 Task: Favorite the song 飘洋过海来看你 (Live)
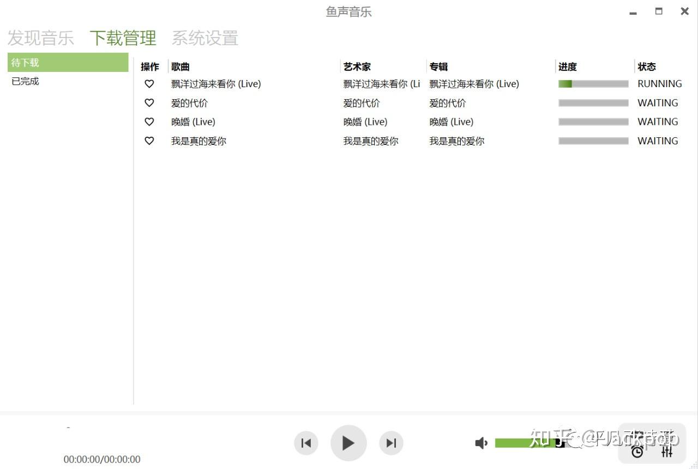pyautogui.click(x=149, y=84)
